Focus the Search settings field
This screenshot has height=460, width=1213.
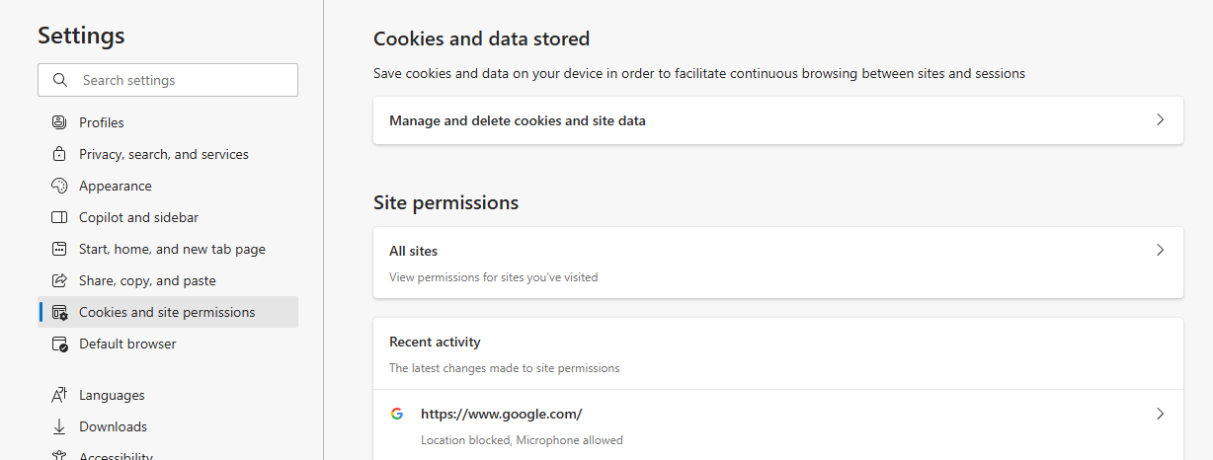183,80
